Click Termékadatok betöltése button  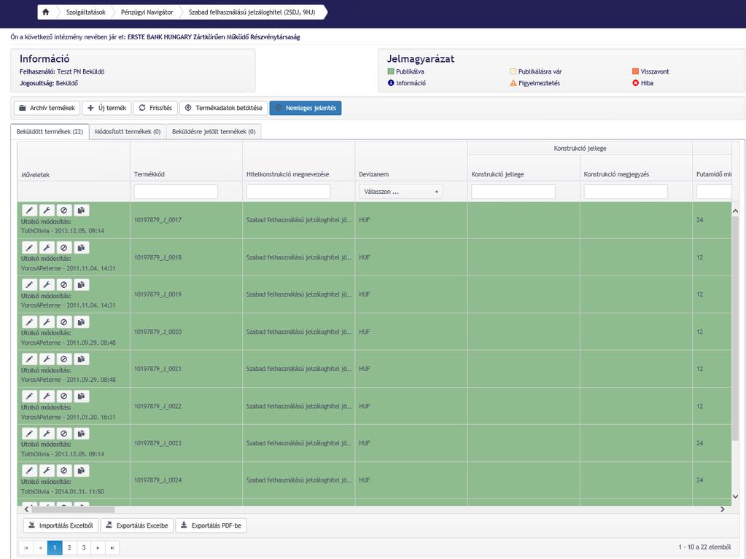[x=224, y=108]
